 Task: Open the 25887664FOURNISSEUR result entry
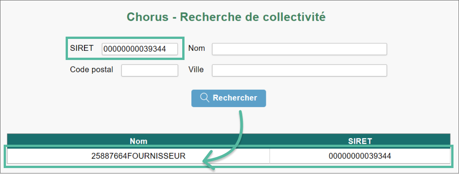point(139,156)
